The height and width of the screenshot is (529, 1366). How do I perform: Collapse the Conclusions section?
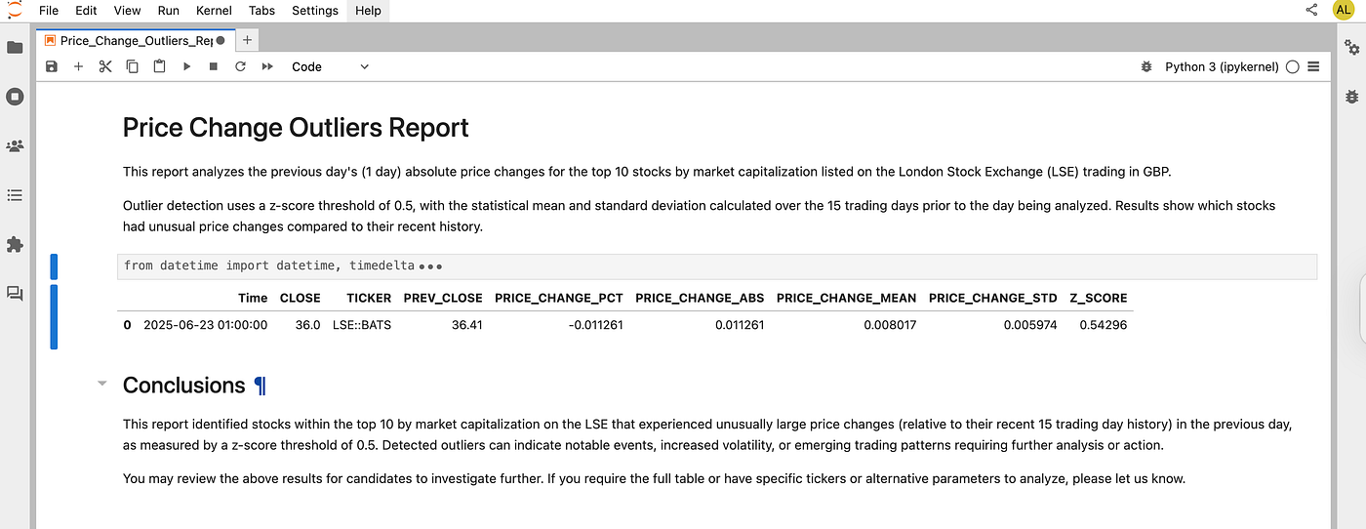[102, 385]
